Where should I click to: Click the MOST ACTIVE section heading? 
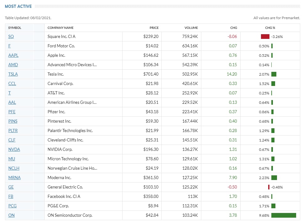[18, 6]
